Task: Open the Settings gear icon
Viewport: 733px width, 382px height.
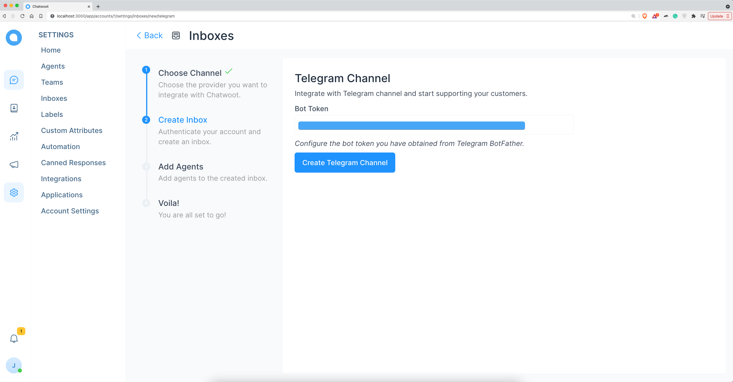Action: (x=14, y=192)
